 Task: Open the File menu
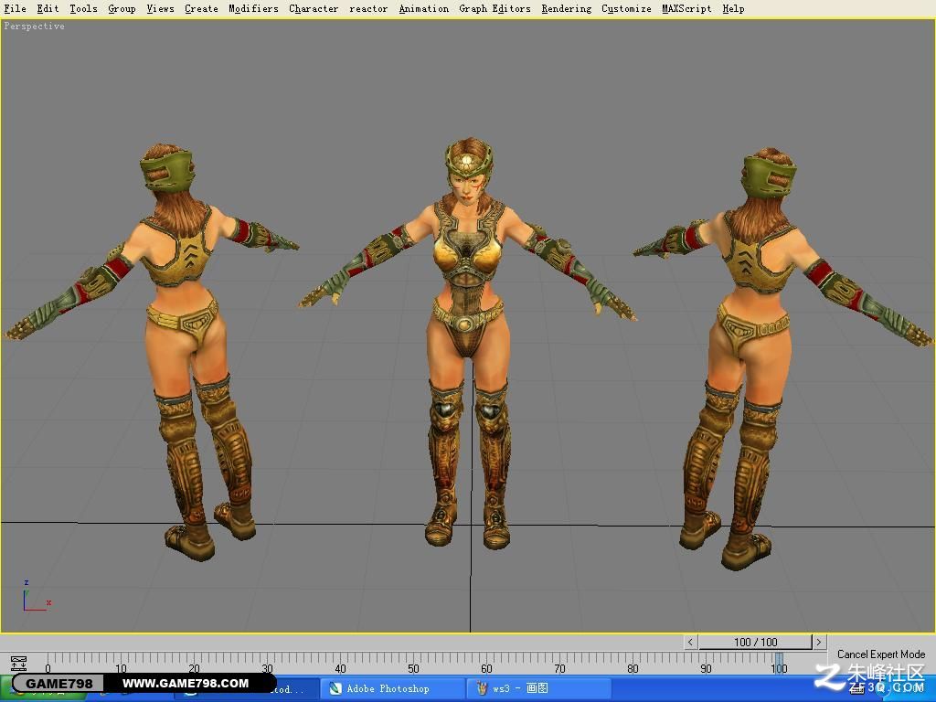point(15,8)
